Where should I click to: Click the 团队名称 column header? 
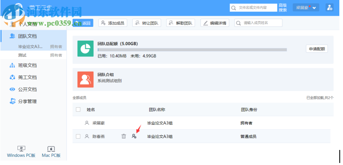[157, 109]
